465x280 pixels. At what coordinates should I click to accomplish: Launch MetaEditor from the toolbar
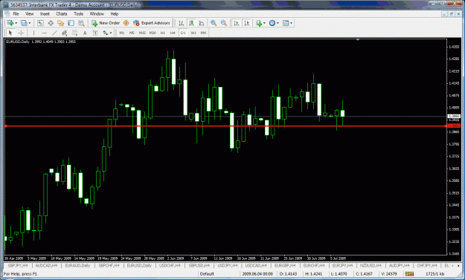[126, 23]
